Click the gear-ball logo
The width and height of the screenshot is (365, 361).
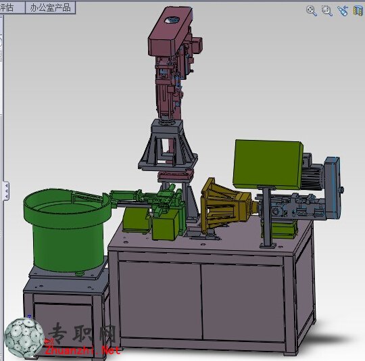(x=24, y=338)
